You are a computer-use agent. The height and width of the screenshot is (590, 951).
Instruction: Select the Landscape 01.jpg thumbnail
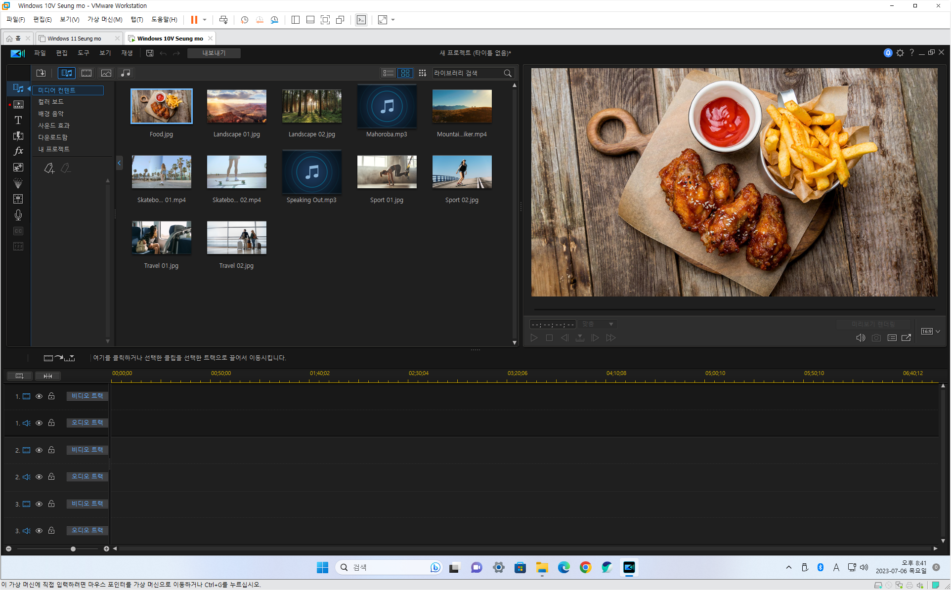tap(236, 106)
